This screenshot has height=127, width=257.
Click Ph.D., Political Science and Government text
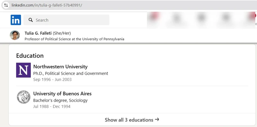(x=71, y=73)
